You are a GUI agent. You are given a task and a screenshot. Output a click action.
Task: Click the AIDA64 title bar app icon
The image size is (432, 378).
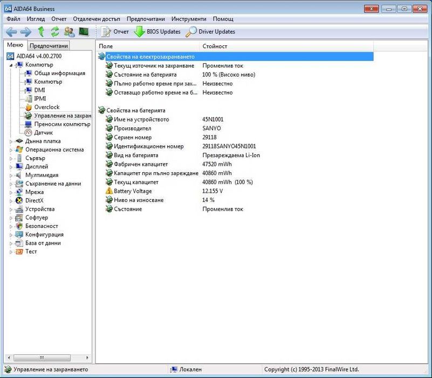point(8,9)
